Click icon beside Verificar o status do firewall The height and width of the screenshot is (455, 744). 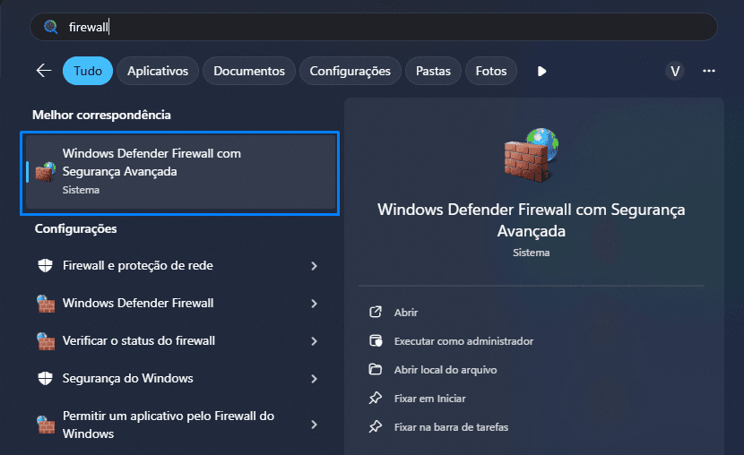point(46,340)
